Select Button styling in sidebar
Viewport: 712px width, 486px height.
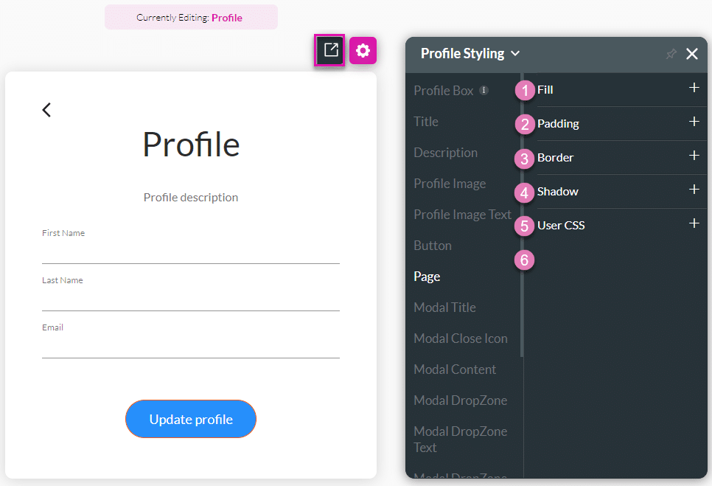pyautogui.click(x=433, y=245)
